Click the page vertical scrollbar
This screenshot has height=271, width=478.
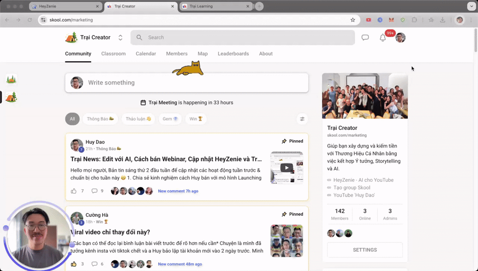476,40
